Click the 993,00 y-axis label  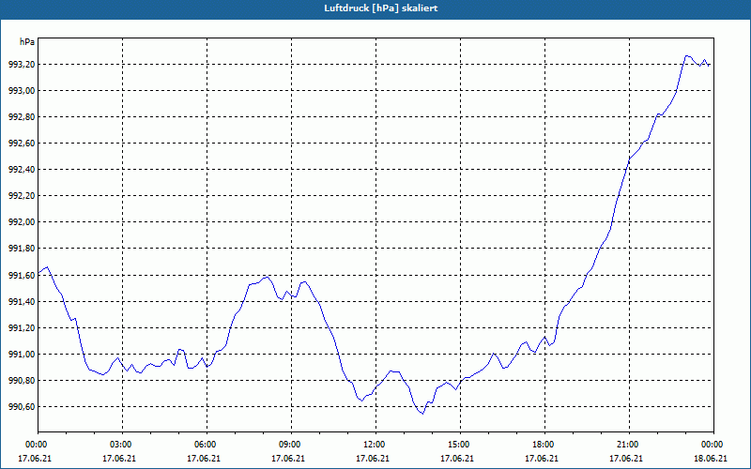tap(22, 91)
